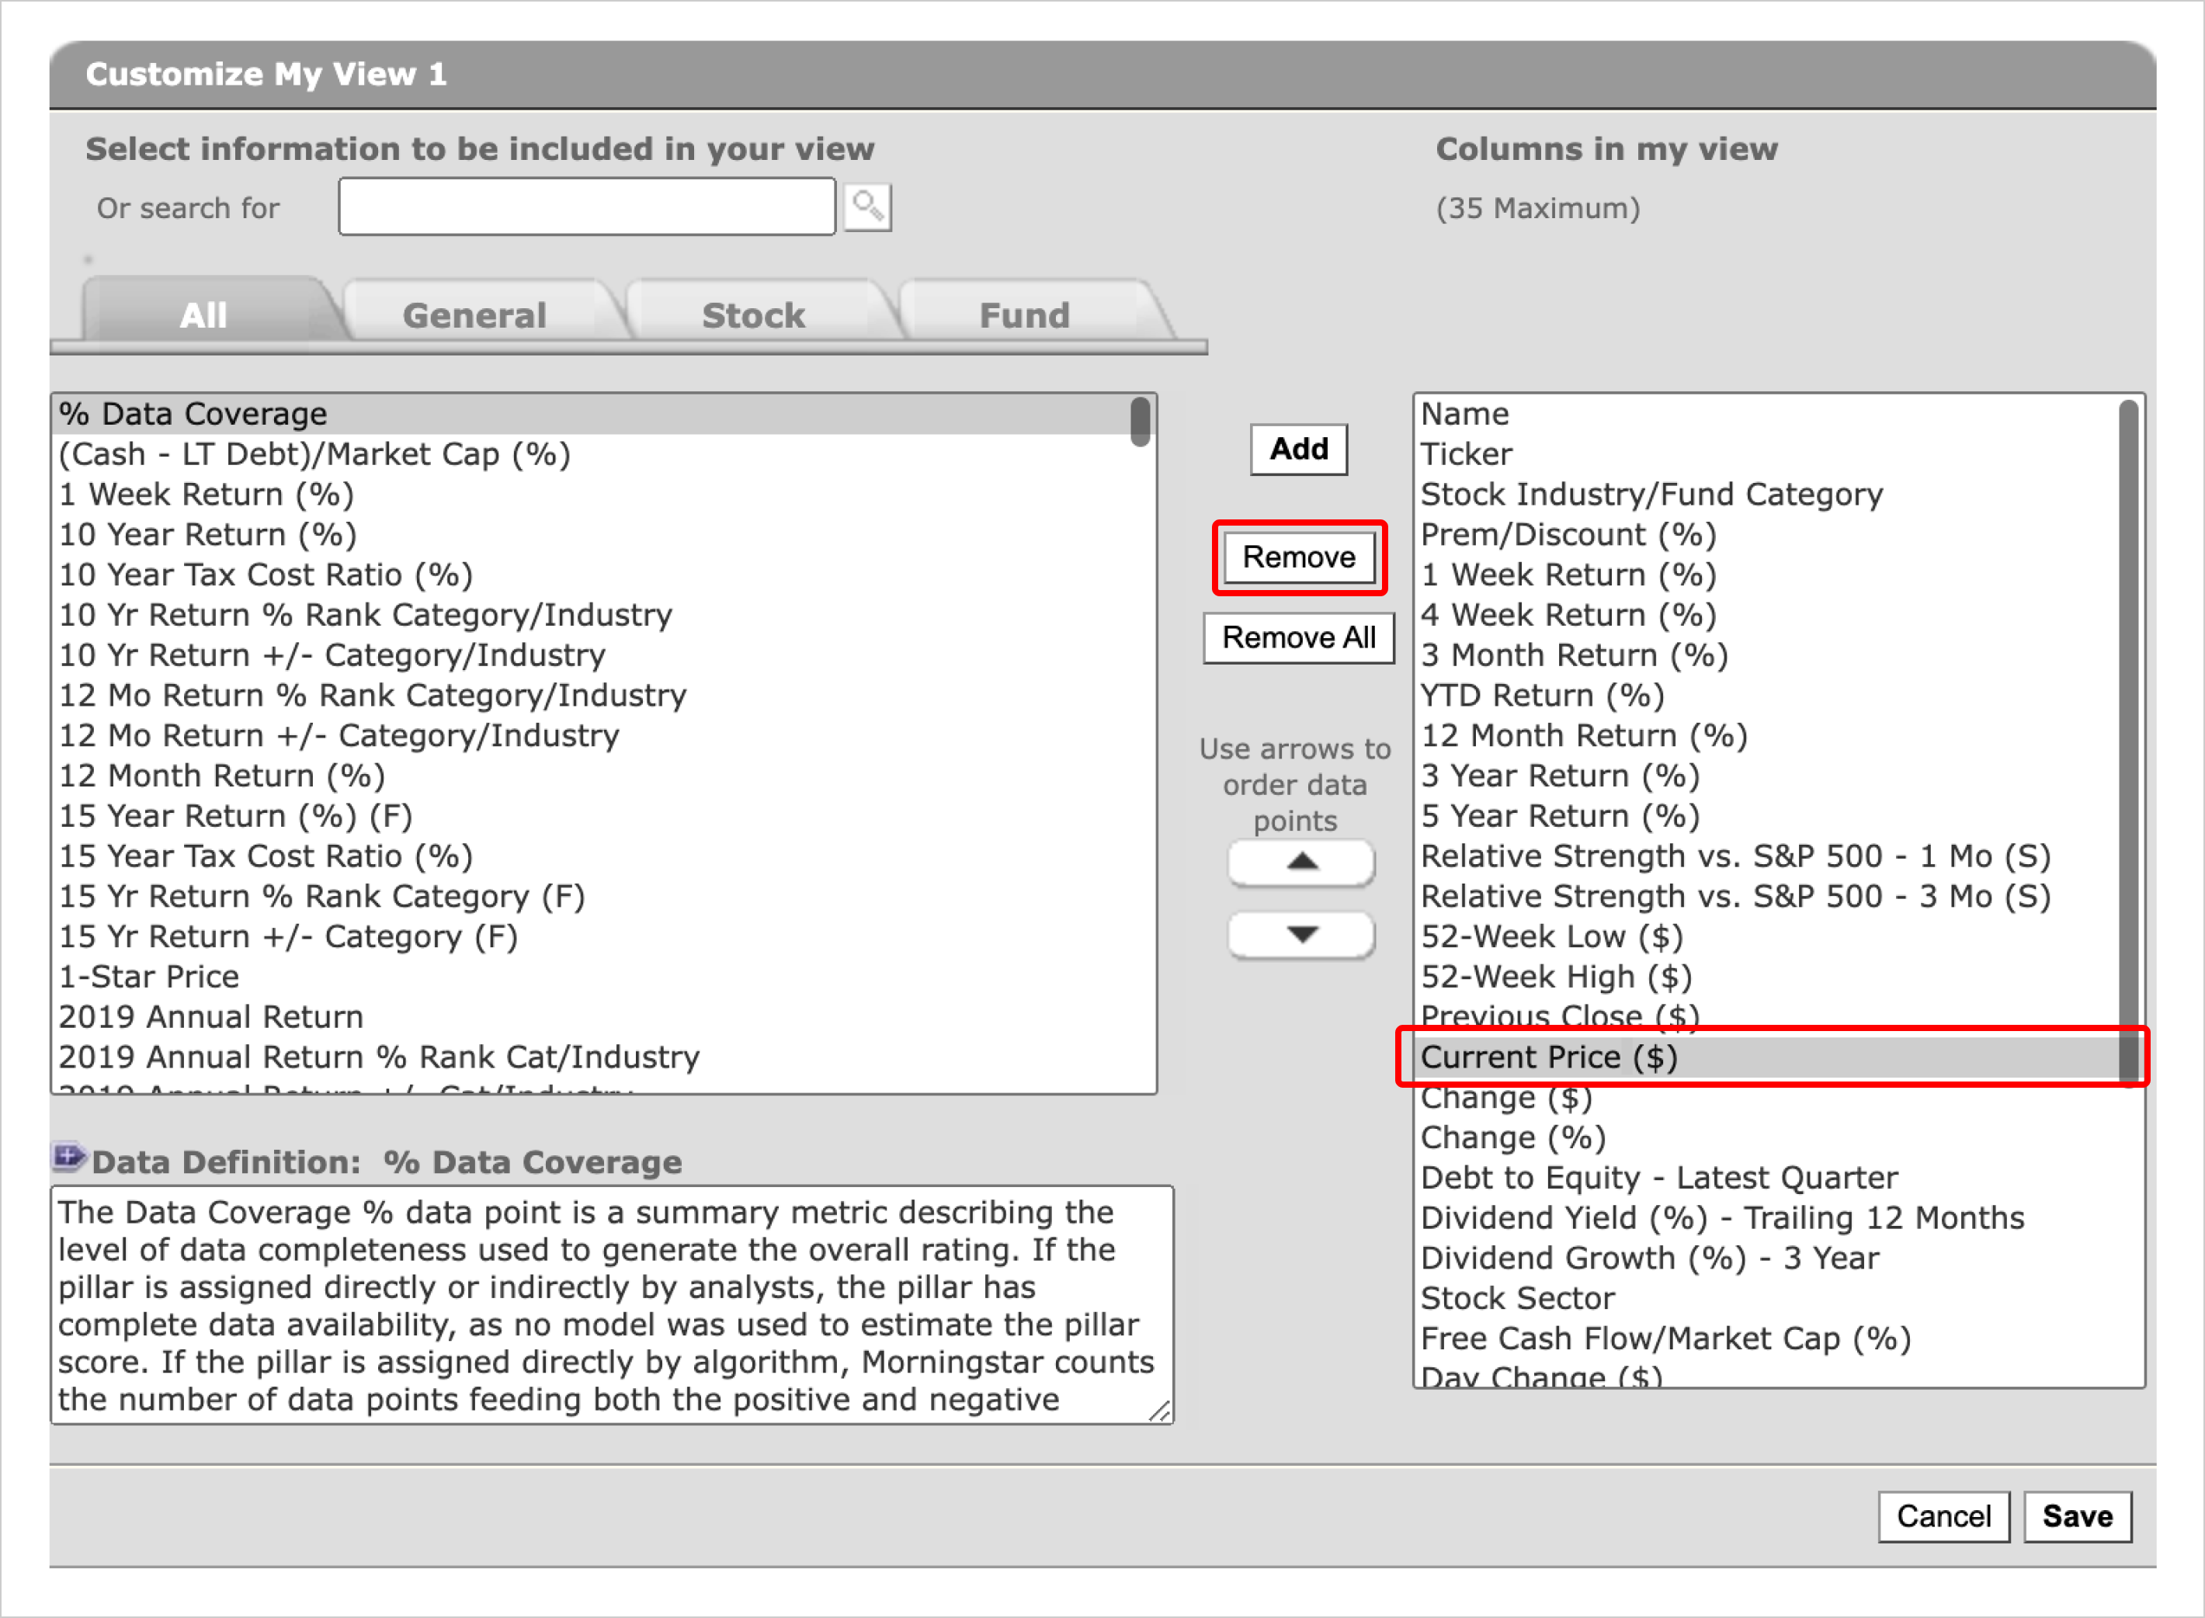Select '3 Year Return (%)' column
This screenshot has width=2205, height=1618.
click(x=1767, y=776)
